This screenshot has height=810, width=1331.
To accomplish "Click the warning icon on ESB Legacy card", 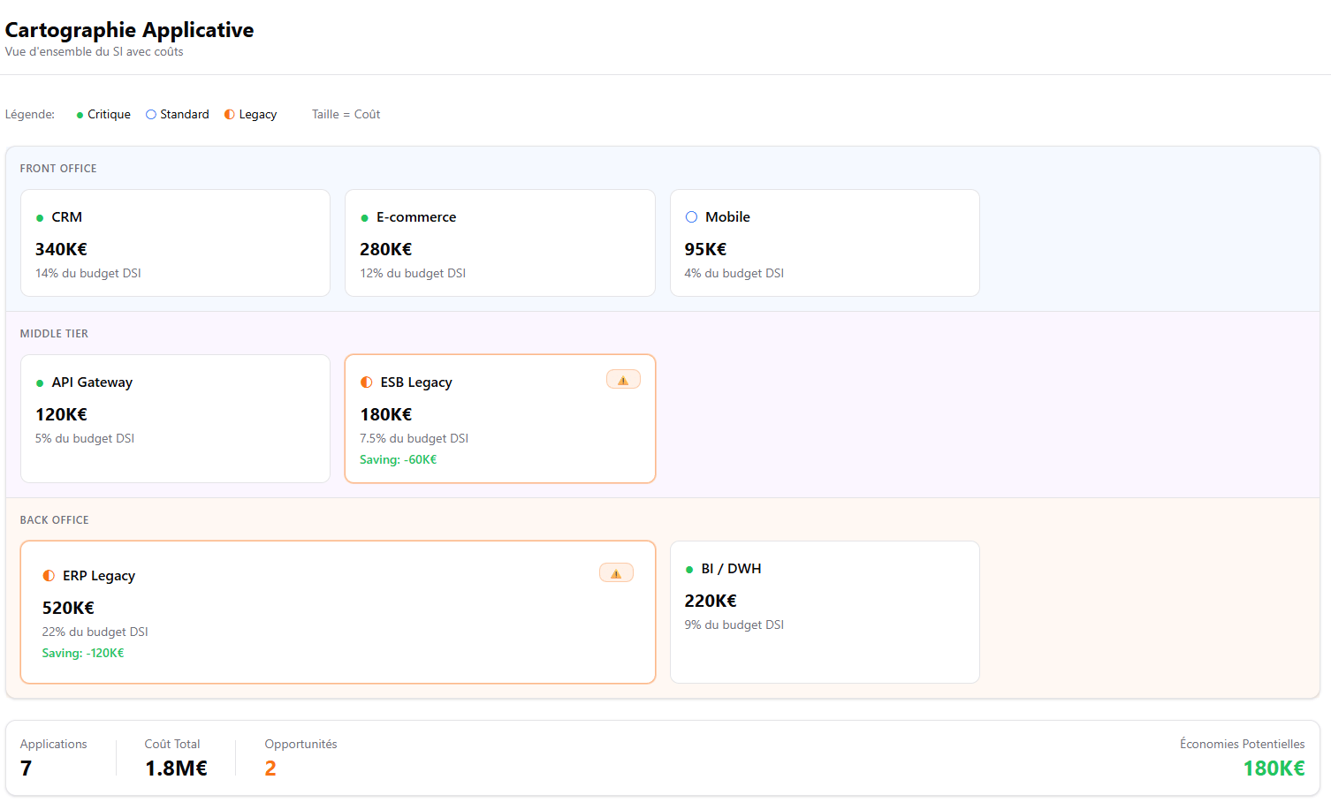I will [623, 380].
